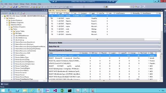This screenshot has height=93, width=166.
Task: Open the Help menu
Action: click(39, 4)
